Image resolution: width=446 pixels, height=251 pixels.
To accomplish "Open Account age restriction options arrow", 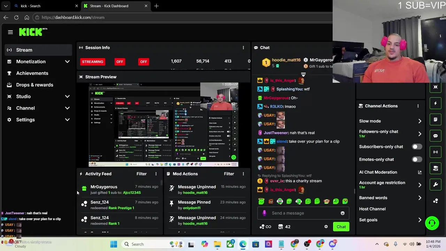I will pyautogui.click(x=420, y=185).
